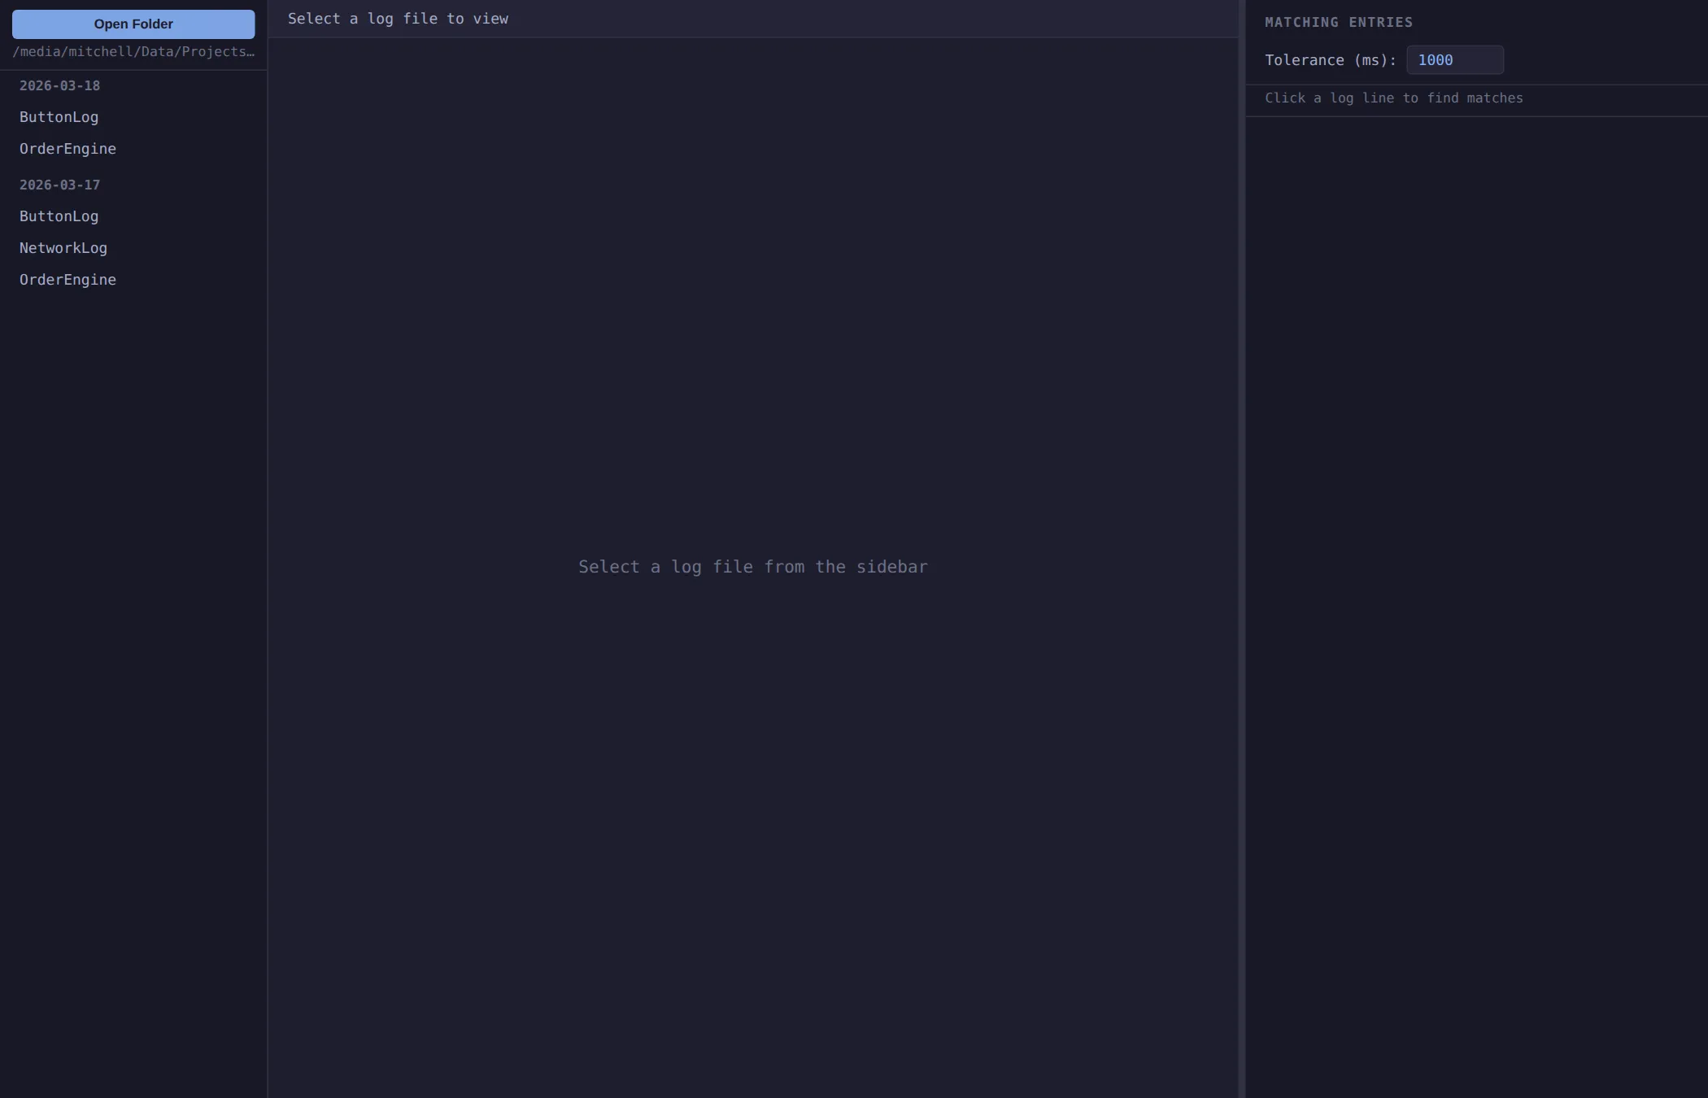Open OrderEngine under 2026-03-18
1708x1098 pixels.
133,149
